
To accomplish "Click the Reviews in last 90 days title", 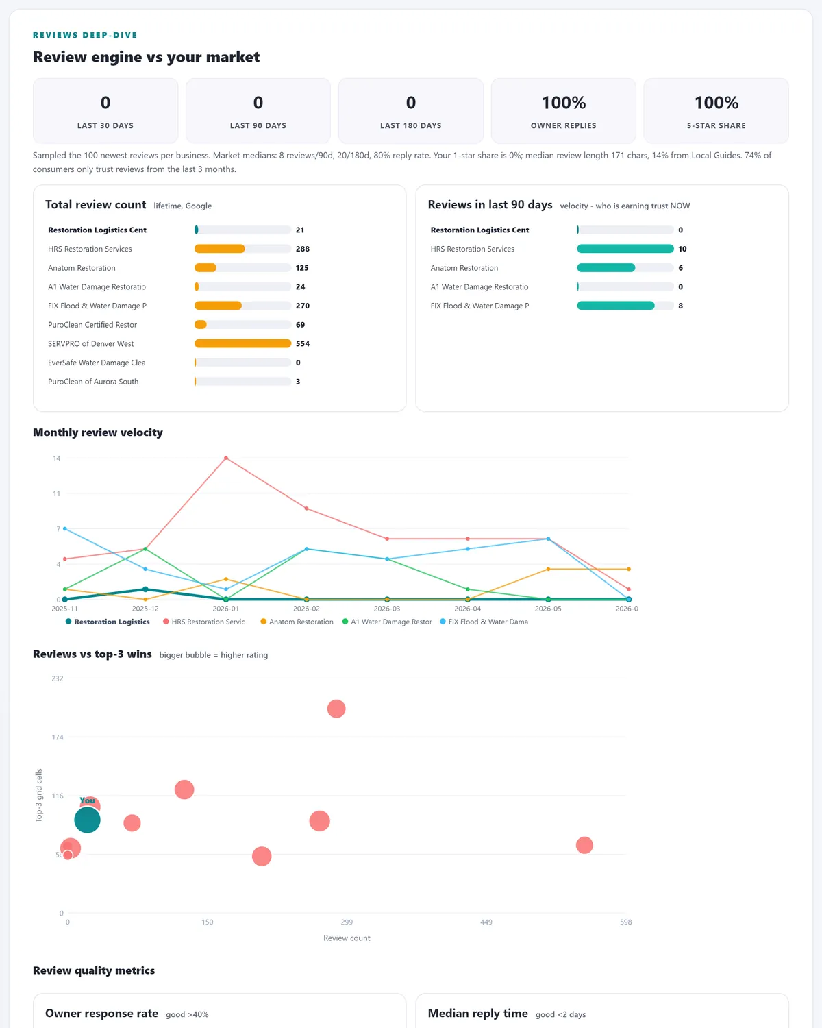I will [x=490, y=205].
